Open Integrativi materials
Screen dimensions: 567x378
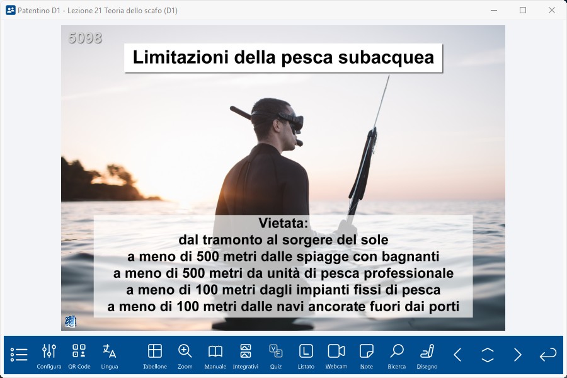tap(246, 355)
